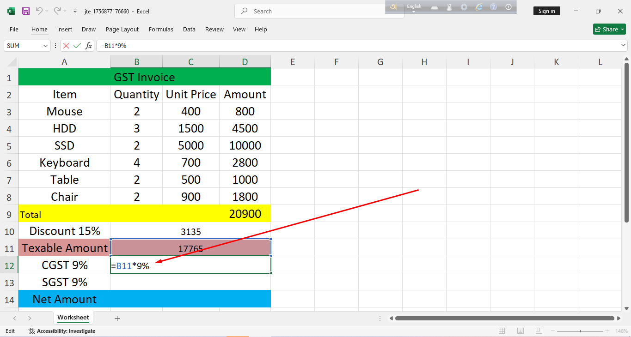Open settings gear in language toolbar
631x337 pixels.
(x=464, y=7)
